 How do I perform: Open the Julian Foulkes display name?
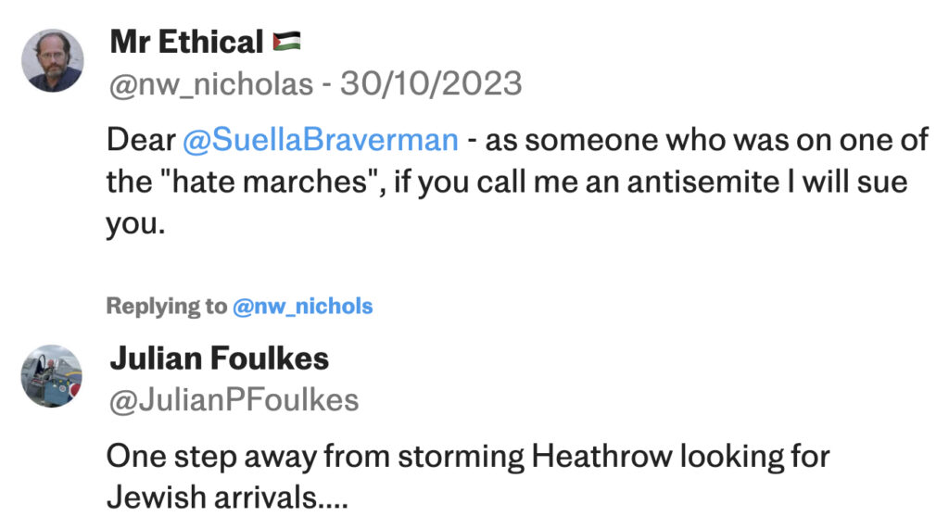click(x=220, y=358)
